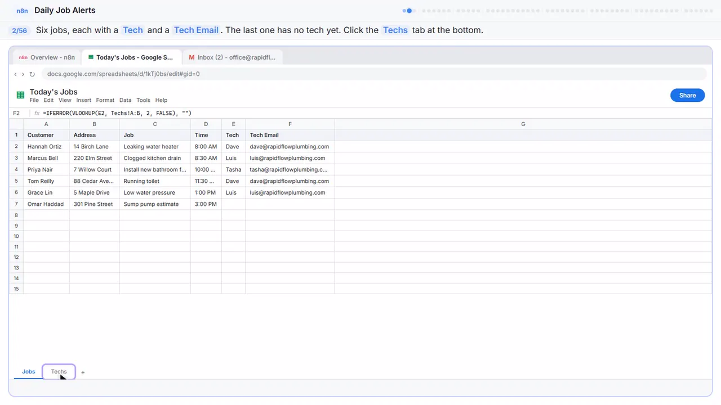
Task: Click the cell name box showing F2
Action: tap(17, 113)
